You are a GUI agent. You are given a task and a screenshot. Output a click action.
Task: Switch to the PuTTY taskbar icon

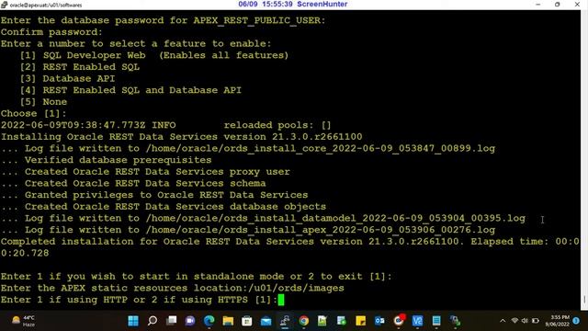click(x=285, y=321)
